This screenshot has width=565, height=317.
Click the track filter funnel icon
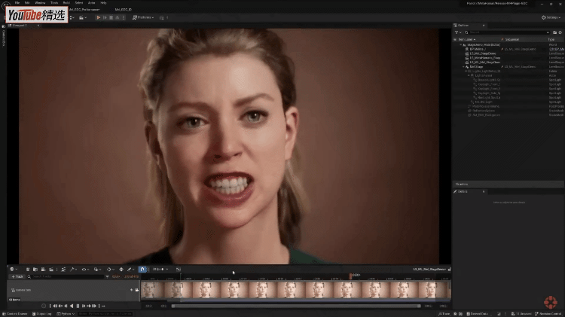tap(107, 276)
